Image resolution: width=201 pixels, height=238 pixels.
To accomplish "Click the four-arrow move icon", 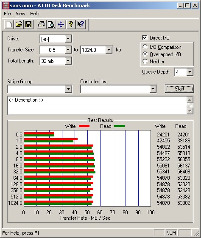I will tap(61, 24).
